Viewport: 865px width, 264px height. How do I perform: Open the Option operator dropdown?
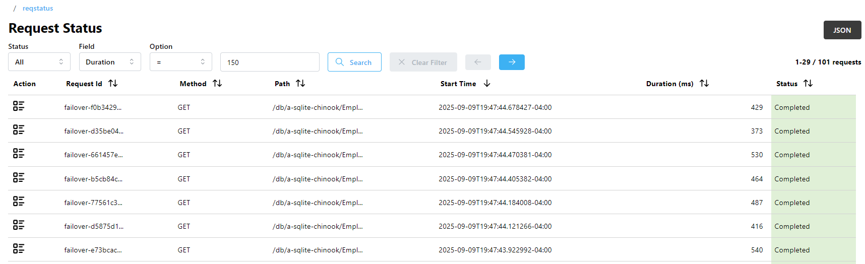point(180,62)
